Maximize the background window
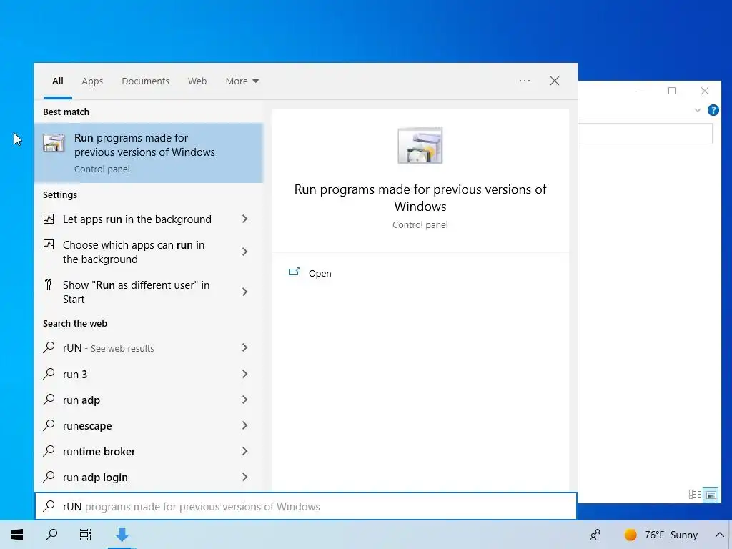732x549 pixels. click(672, 91)
